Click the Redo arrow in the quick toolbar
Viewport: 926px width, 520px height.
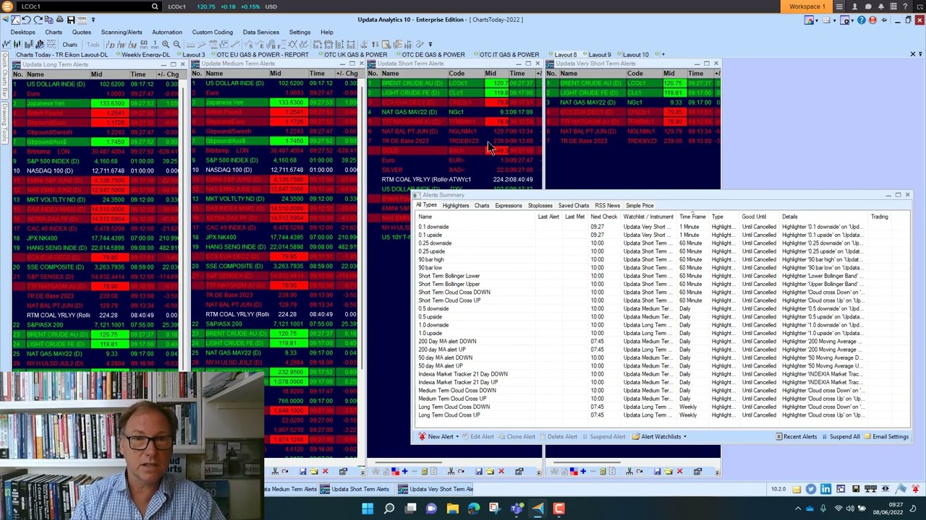click(x=38, y=19)
